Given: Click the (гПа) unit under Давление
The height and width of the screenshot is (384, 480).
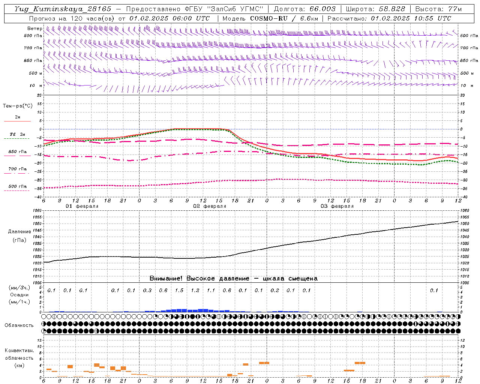Looking at the screenshot, I should [19, 240].
